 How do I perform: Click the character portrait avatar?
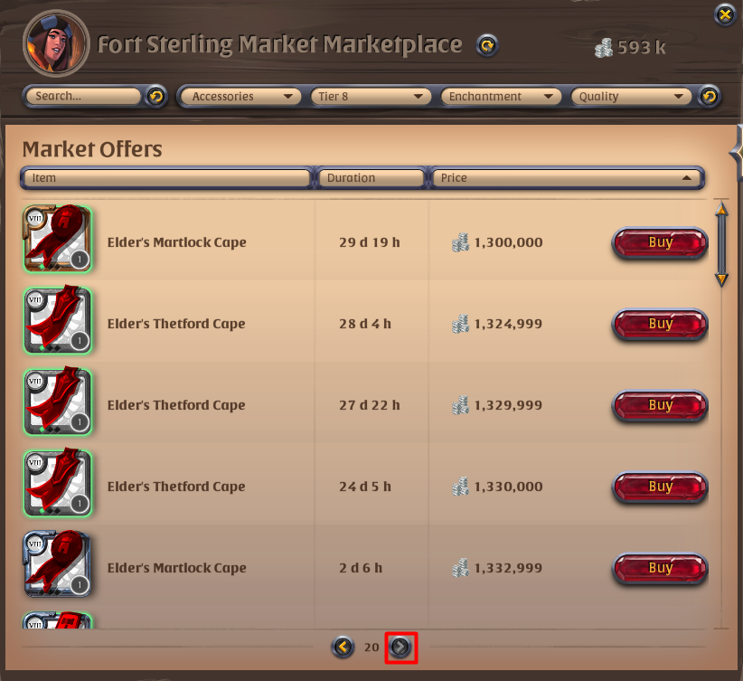tap(55, 43)
